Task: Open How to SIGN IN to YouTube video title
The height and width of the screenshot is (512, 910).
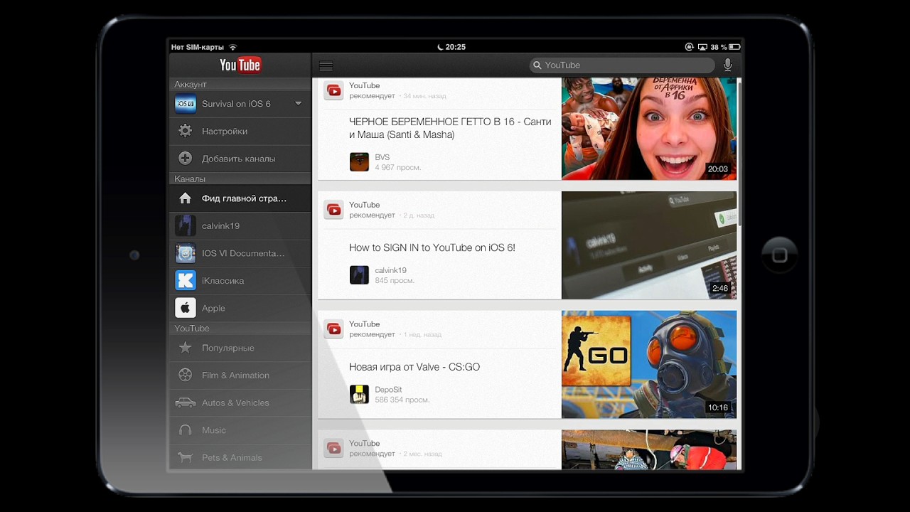Action: [432, 247]
